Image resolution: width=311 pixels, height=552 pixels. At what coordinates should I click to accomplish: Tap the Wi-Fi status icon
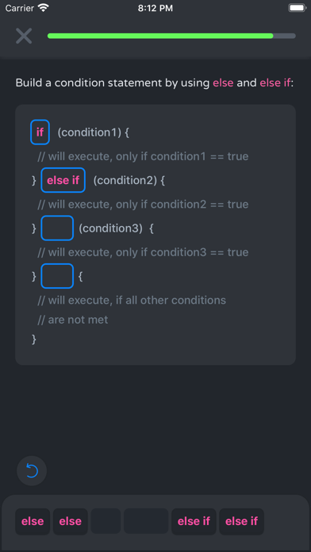coord(44,8)
